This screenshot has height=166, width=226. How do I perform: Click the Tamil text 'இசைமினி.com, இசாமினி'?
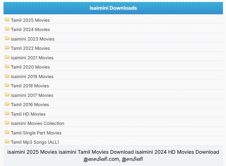coord(113,159)
